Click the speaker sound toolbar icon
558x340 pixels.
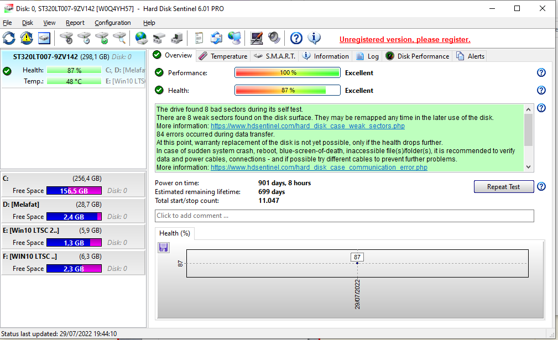pos(274,38)
